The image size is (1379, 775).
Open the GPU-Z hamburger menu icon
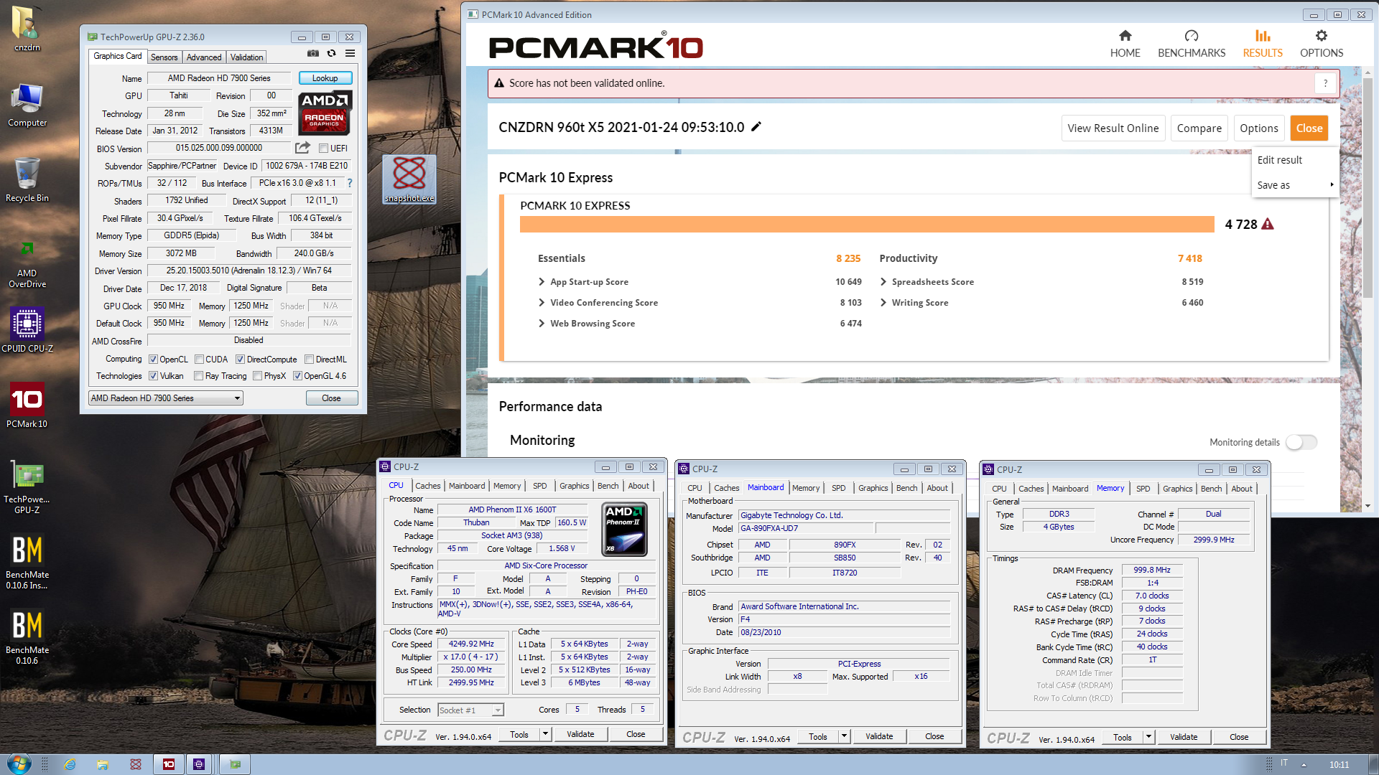coord(350,53)
